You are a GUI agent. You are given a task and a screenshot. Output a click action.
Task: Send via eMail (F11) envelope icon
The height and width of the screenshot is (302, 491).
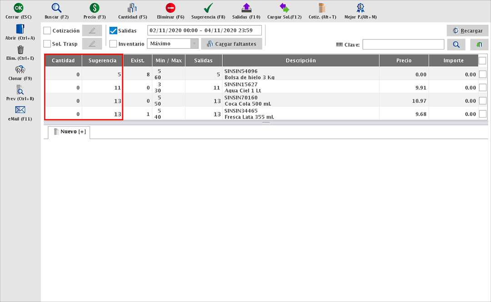click(20, 110)
